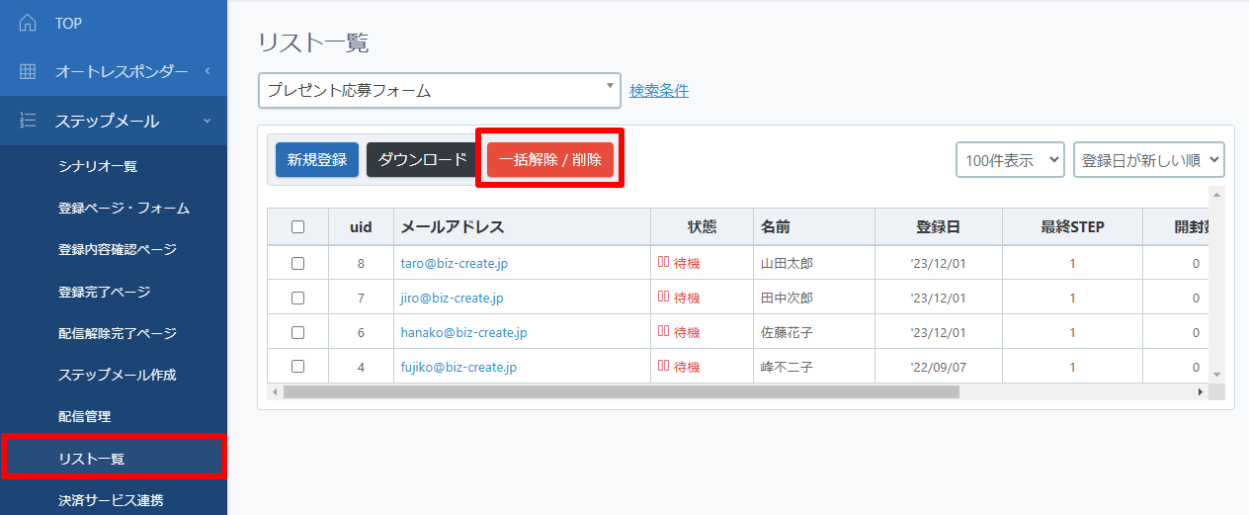This screenshot has width=1249, height=515.
Task: Open リスト一覧 in the sidebar
Action: (x=91, y=459)
